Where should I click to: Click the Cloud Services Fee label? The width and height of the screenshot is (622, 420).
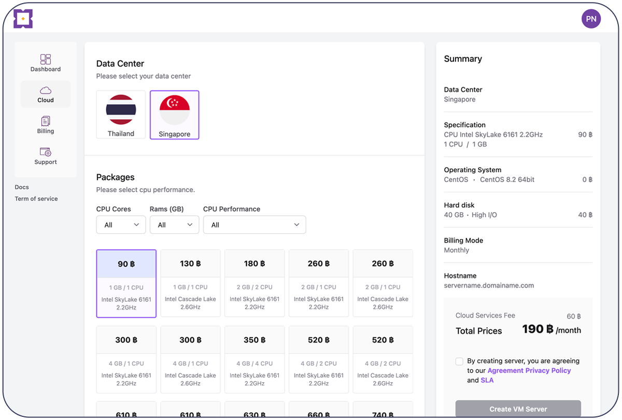(x=485, y=315)
